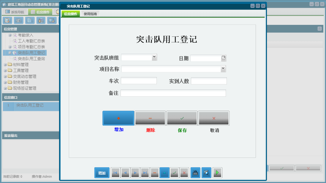Click the green 保存 button
Screen dimensions: 326x183
[182, 118]
